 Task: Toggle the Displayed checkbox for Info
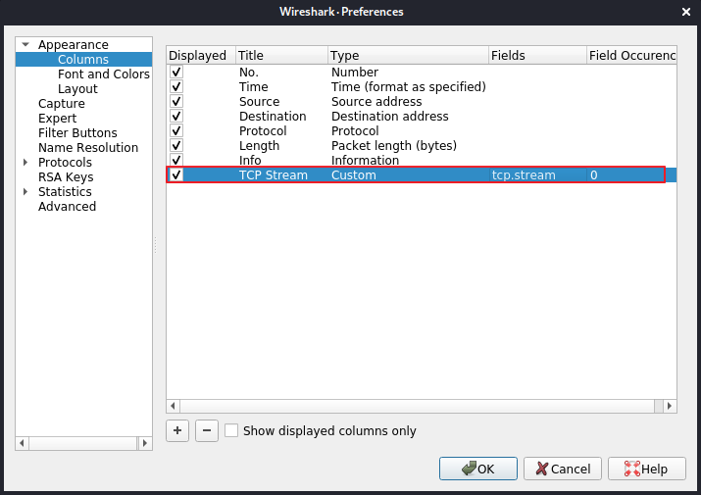coord(176,160)
